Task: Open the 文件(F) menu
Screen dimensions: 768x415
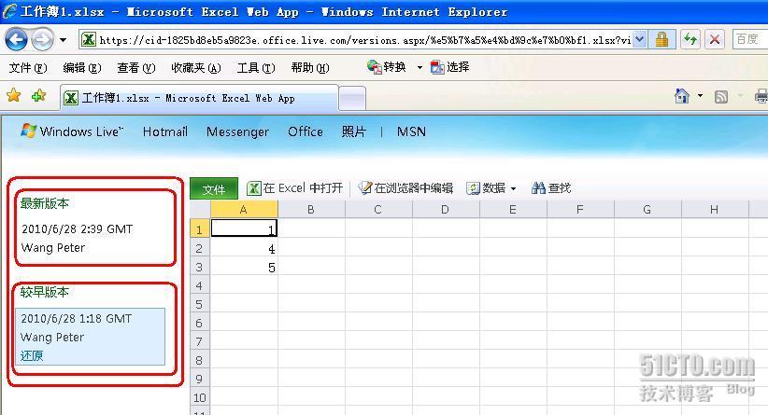Action: pyautogui.click(x=28, y=68)
